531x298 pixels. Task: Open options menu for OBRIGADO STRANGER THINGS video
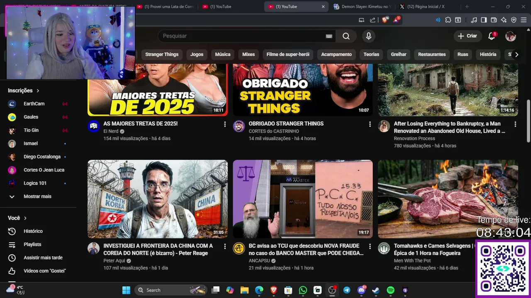tap(370, 124)
